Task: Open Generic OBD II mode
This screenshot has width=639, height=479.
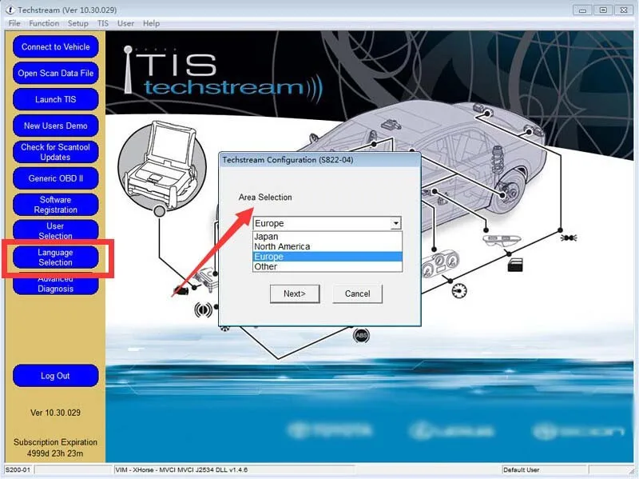Action: 55,178
